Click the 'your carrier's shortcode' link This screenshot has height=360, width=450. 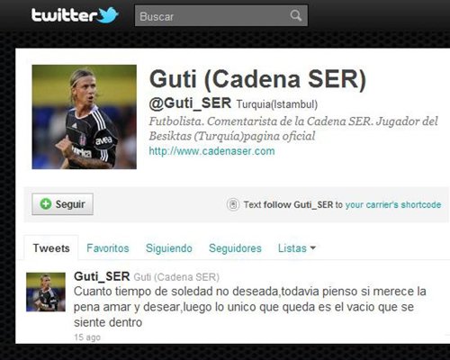click(393, 205)
